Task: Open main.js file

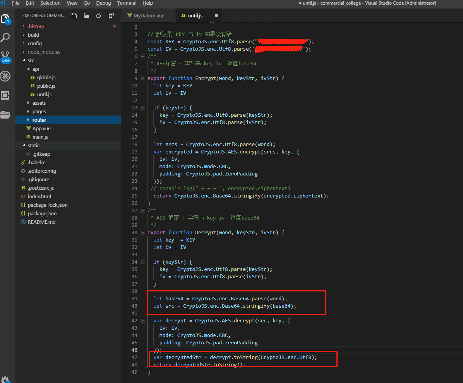Action: point(68,137)
